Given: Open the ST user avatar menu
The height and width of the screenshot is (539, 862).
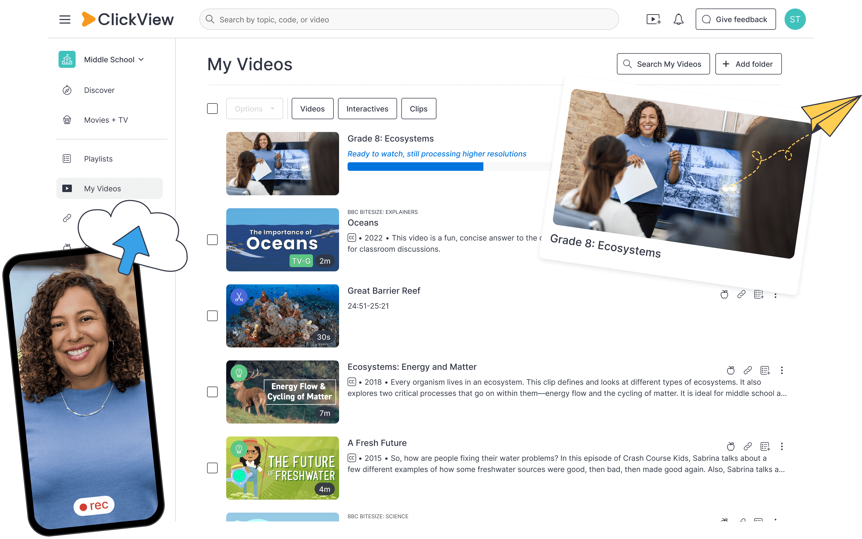Looking at the screenshot, I should (795, 19).
